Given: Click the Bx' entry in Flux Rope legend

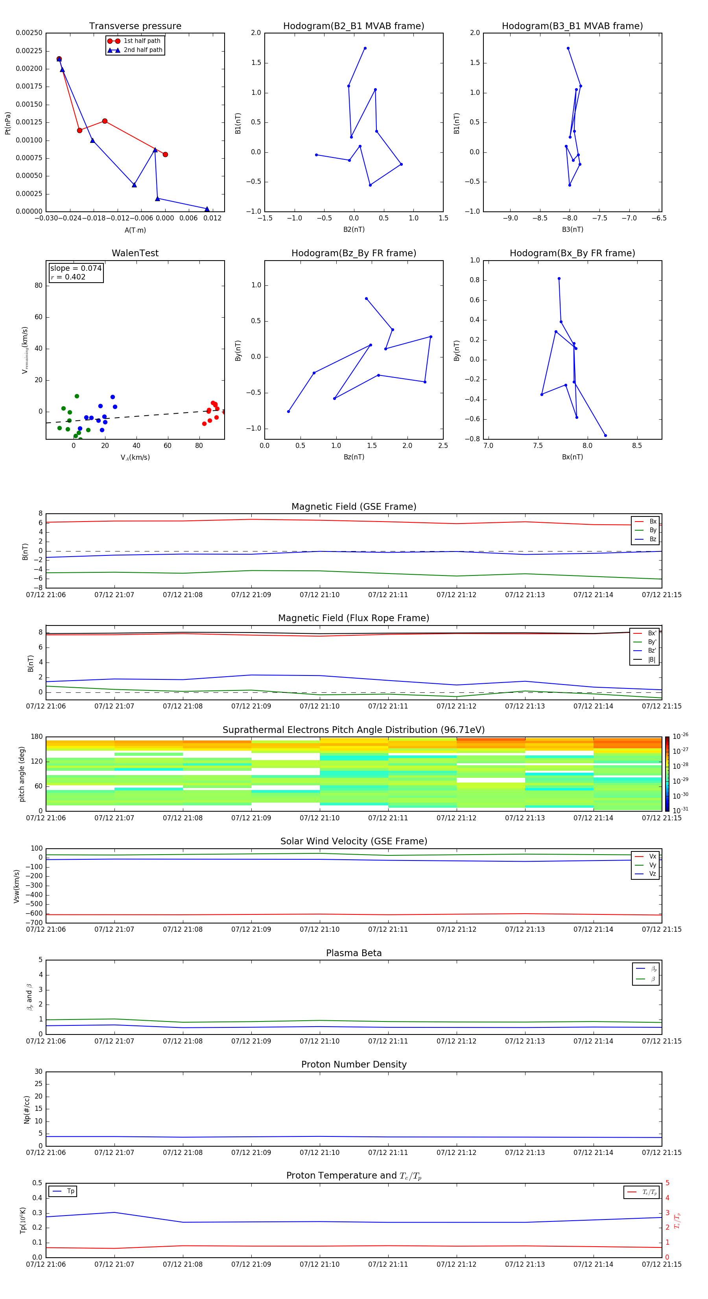Looking at the screenshot, I should (x=645, y=633).
